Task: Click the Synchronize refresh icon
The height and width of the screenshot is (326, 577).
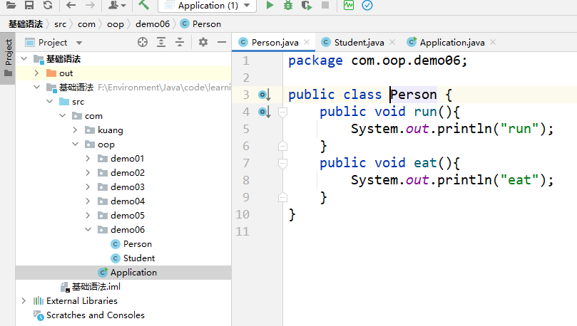Action: coord(48,5)
